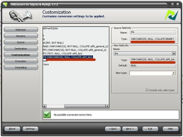Select ff4 (VARCHAR(20), NULL) highlighted row
Screen dimensions: 183x137
(x=68, y=57)
